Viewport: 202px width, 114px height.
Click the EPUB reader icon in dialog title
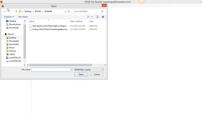pyautogui.click(x=3, y=6)
